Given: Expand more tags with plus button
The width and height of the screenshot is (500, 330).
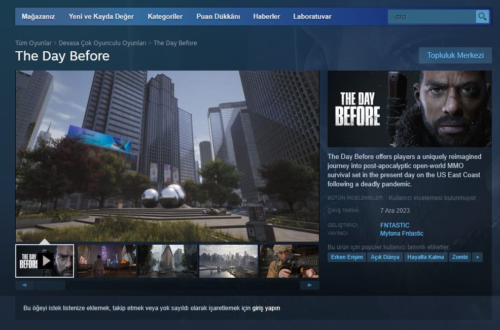Looking at the screenshot, I should [477, 257].
